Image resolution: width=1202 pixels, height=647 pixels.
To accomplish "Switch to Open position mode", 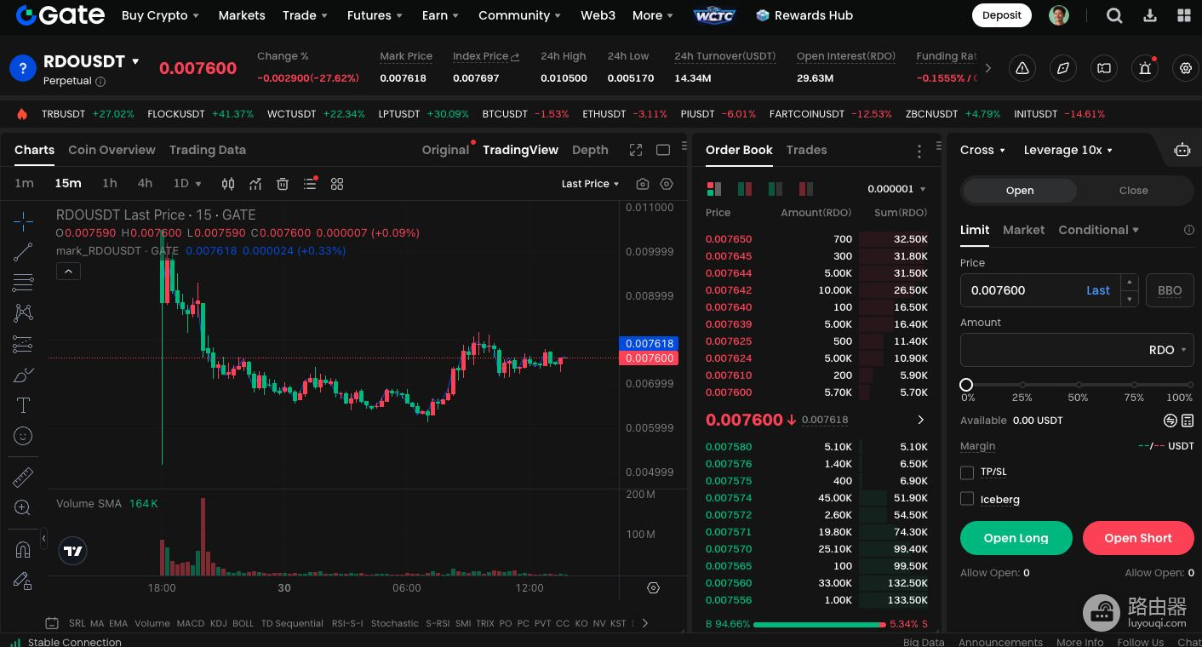I will tap(1020, 191).
